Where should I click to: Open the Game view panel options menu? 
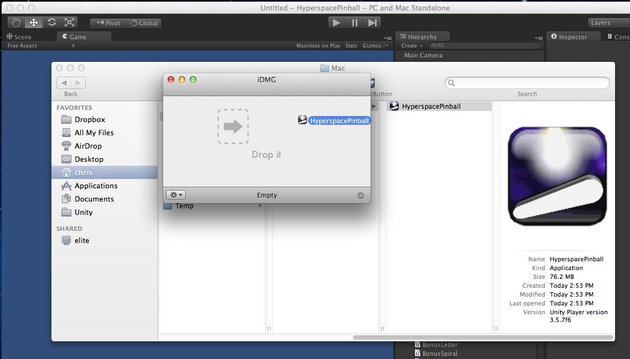tap(388, 38)
